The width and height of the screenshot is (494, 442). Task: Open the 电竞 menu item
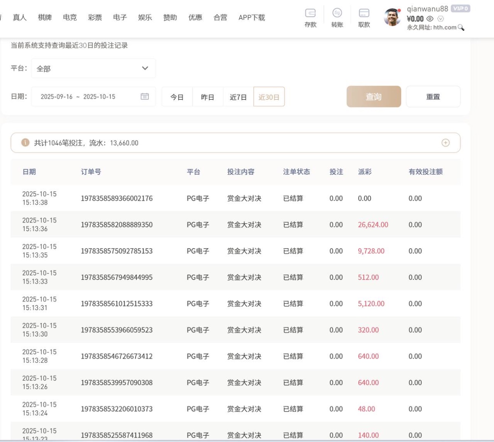click(70, 17)
